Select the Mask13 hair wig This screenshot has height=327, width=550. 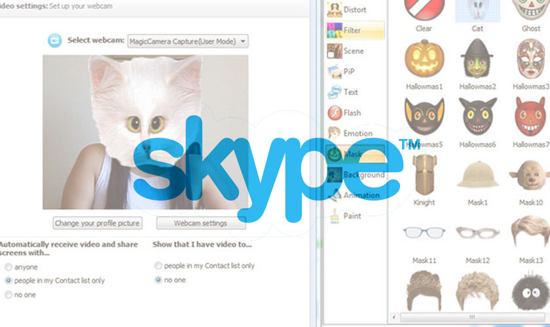[530, 231]
